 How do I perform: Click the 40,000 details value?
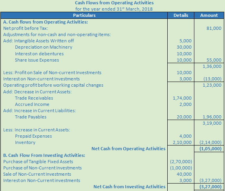[x=184, y=175]
